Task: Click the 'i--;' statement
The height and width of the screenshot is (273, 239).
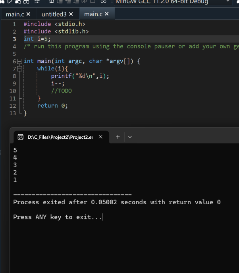Action: pos(58,83)
